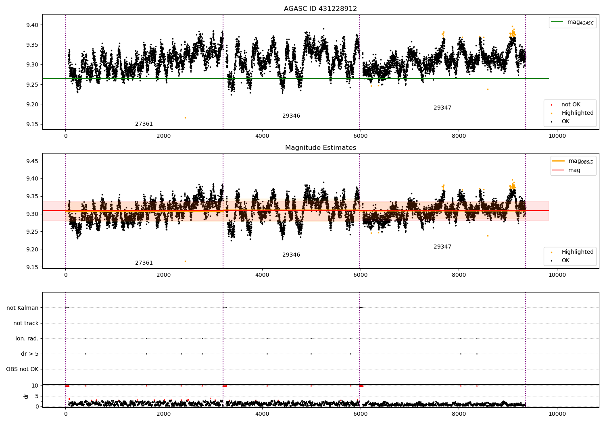Click the 10 tick on the dr axis

click(x=35, y=386)
